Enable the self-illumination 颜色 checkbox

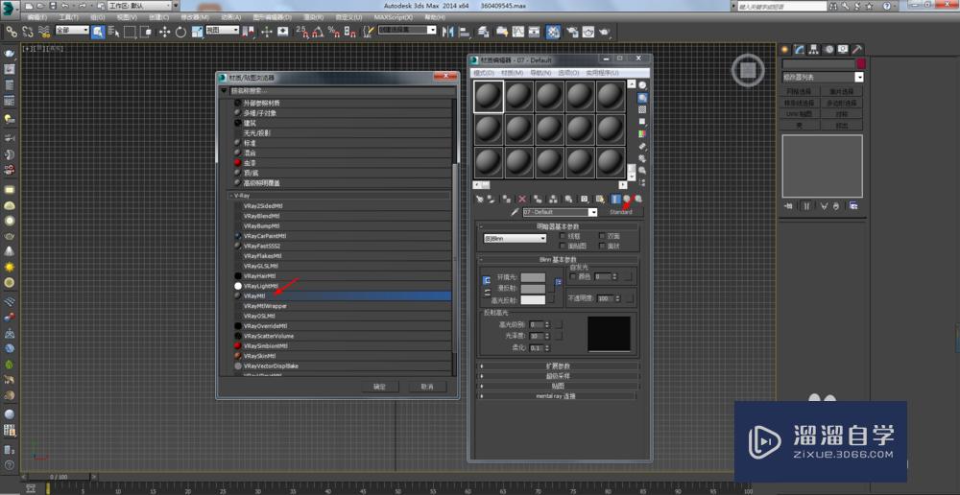click(x=573, y=276)
